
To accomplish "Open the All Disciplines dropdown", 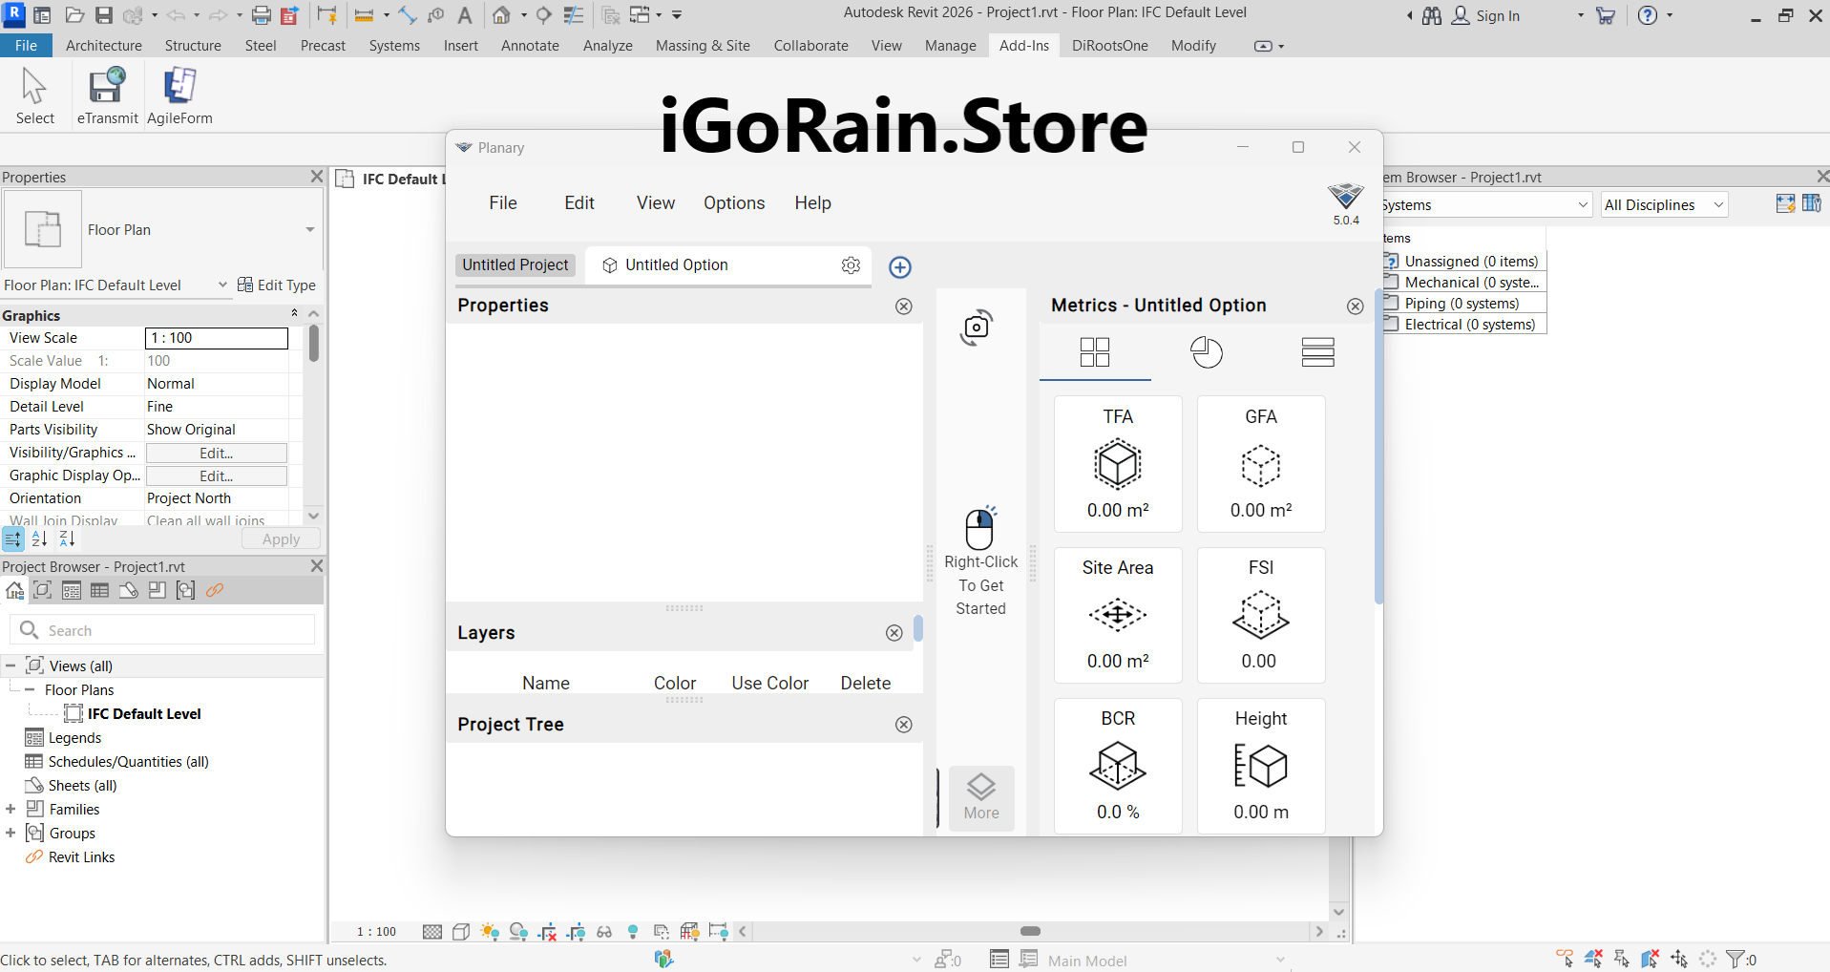I will [1664, 205].
